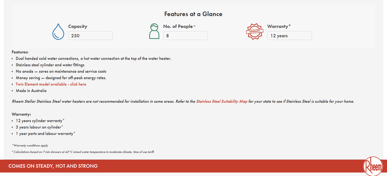Click the Warranty field showing 12 years
The image size is (387, 176).
290,36
